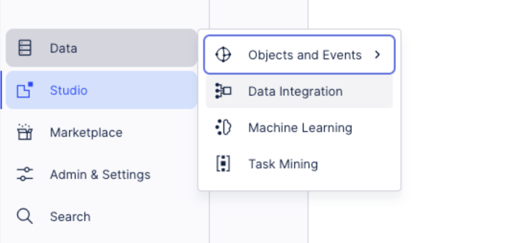Select the Machine Learning menu entry
Screen dimensions: 526x243
coord(300,128)
